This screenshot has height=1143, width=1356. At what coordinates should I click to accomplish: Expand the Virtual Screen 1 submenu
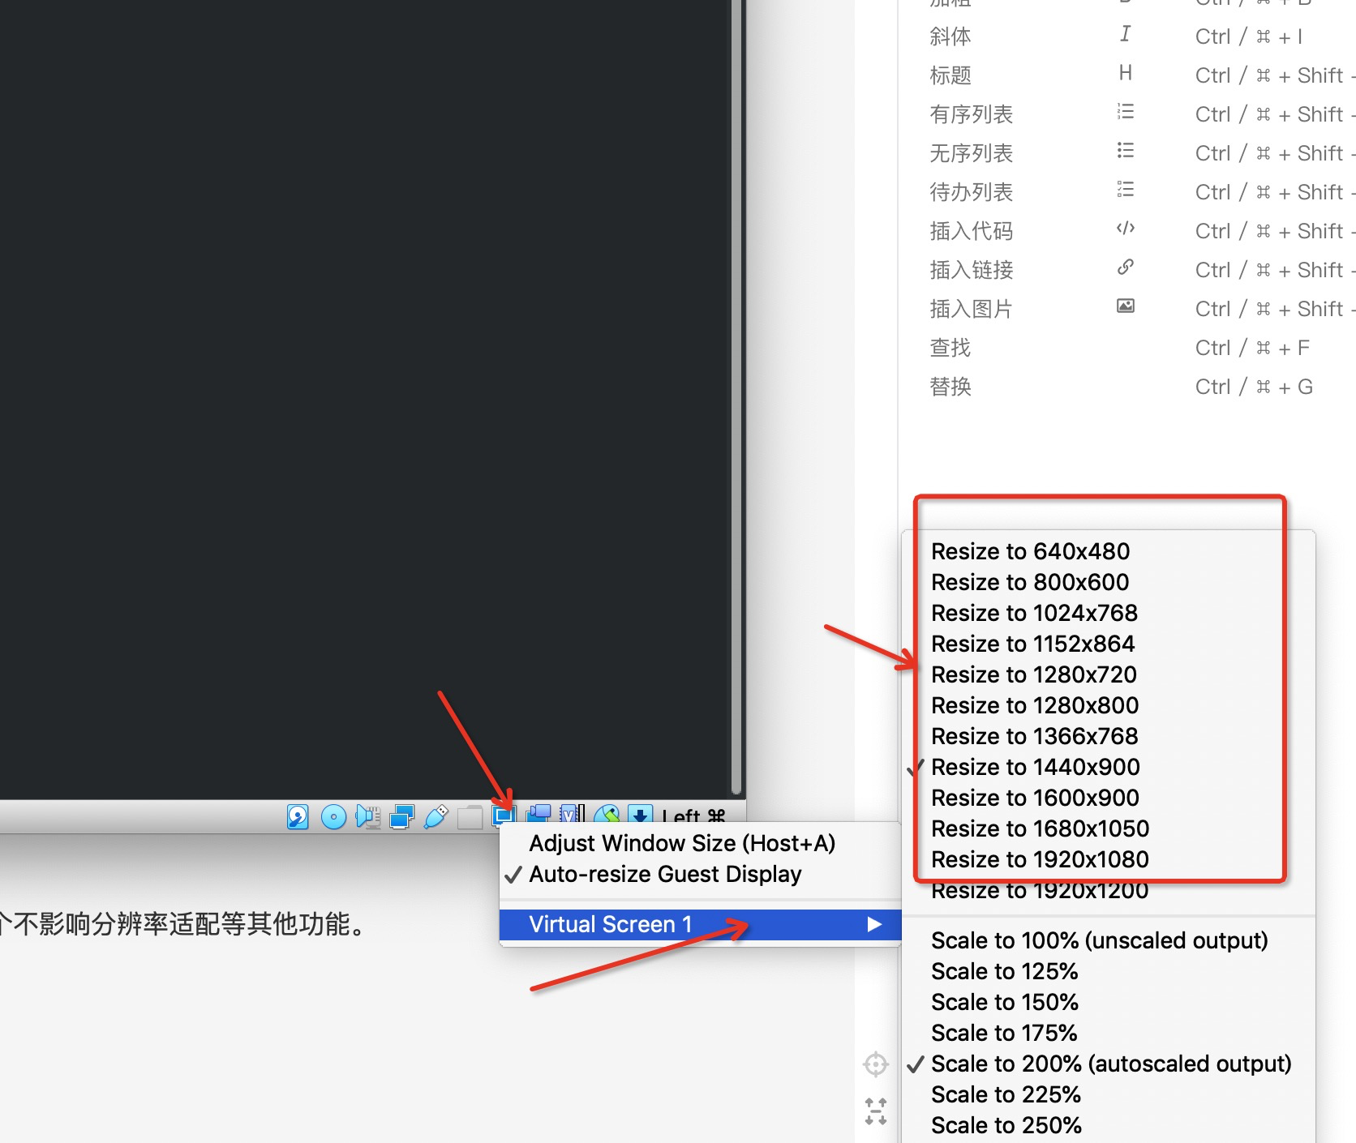[701, 925]
